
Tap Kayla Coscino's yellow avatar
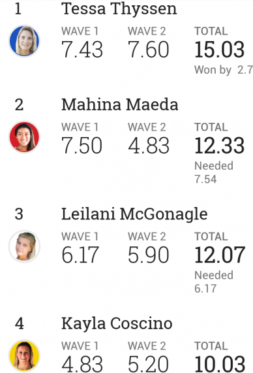pyautogui.click(x=24, y=356)
